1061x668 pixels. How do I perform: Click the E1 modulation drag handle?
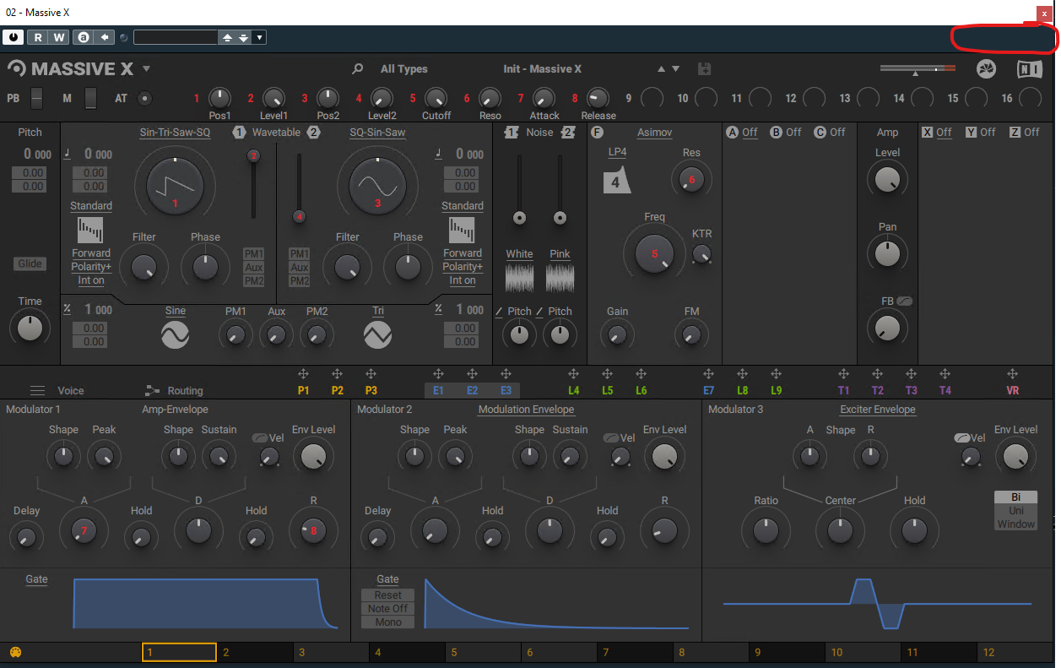coord(438,374)
